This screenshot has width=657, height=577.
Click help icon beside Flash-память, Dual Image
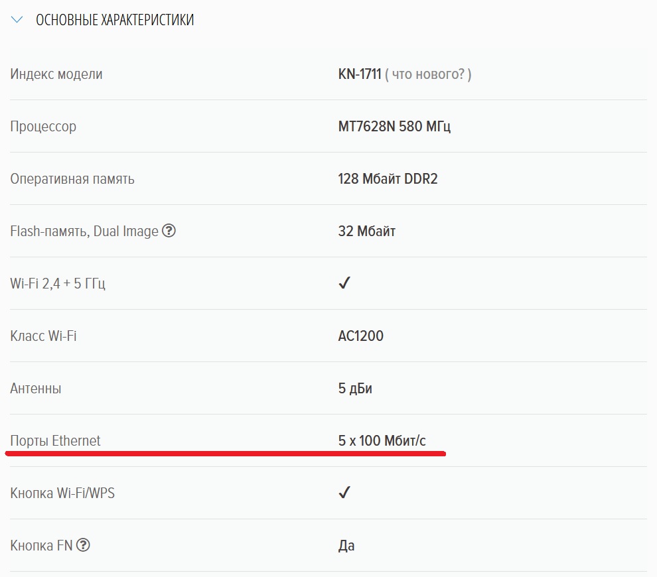point(169,231)
